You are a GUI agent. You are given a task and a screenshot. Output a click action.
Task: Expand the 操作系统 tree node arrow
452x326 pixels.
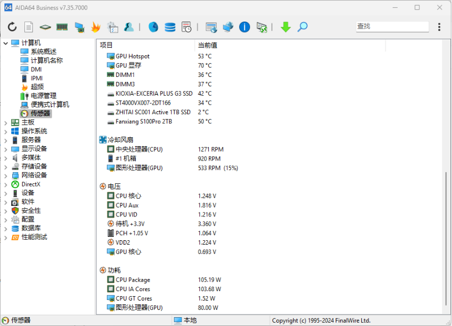[6, 132]
